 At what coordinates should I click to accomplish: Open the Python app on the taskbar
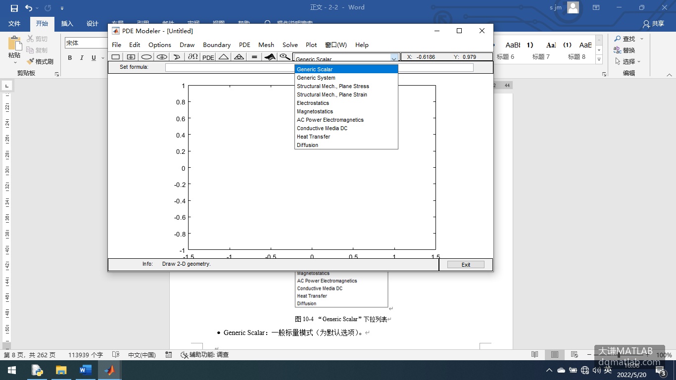click(37, 370)
